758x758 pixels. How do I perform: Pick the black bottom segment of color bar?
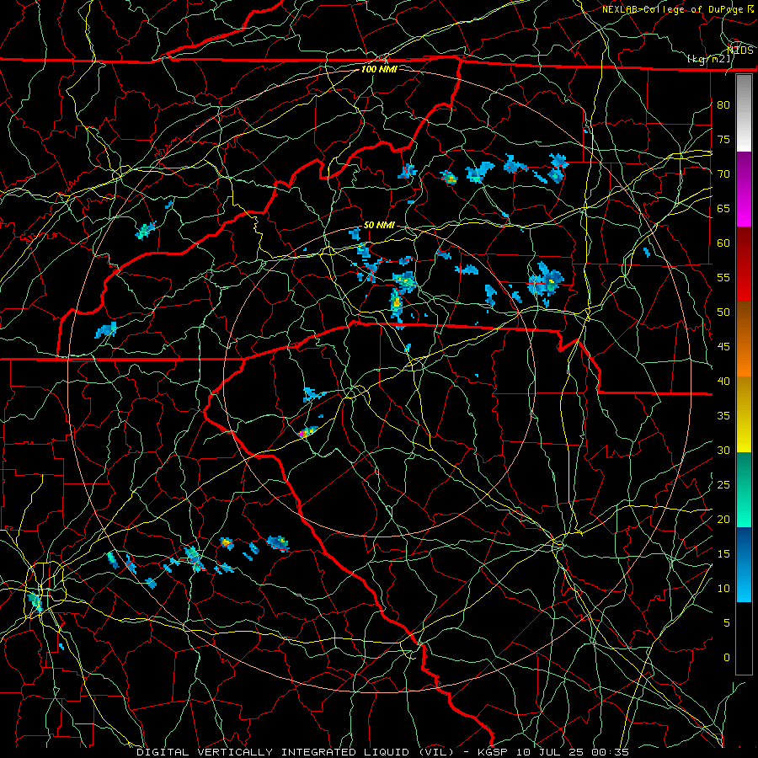point(744,638)
